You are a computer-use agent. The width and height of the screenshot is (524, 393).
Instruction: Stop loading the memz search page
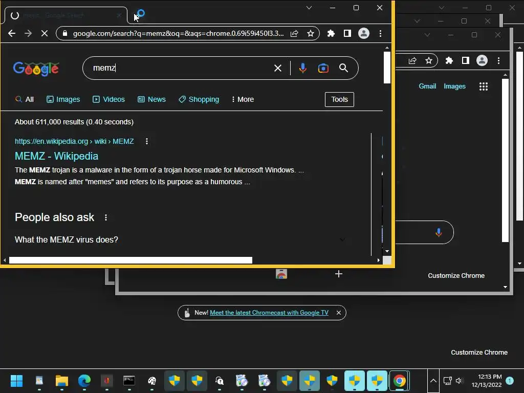click(45, 33)
